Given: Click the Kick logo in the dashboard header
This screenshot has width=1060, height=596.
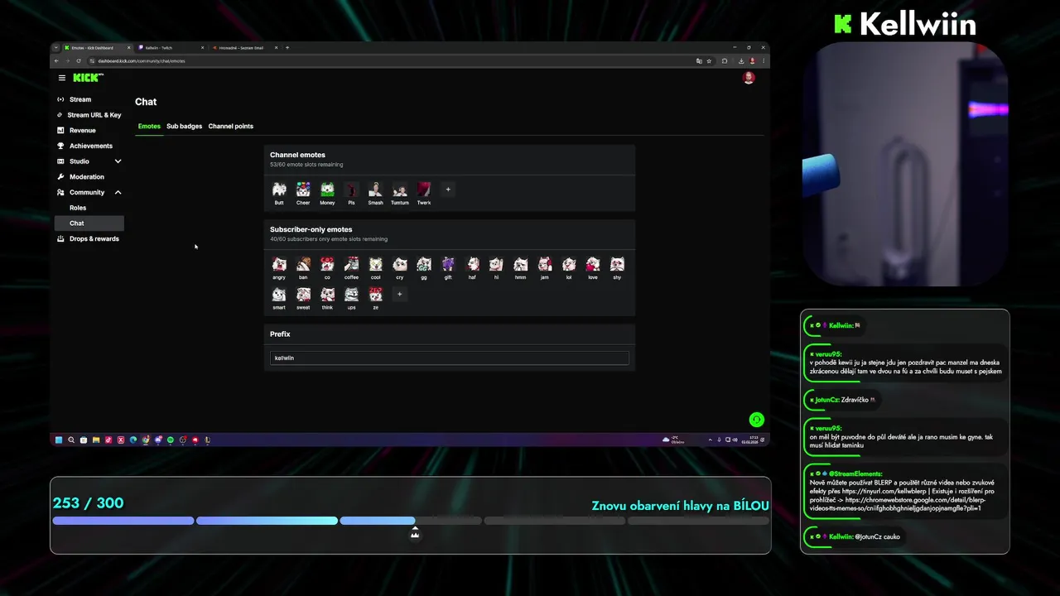Looking at the screenshot, I should pos(88,78).
